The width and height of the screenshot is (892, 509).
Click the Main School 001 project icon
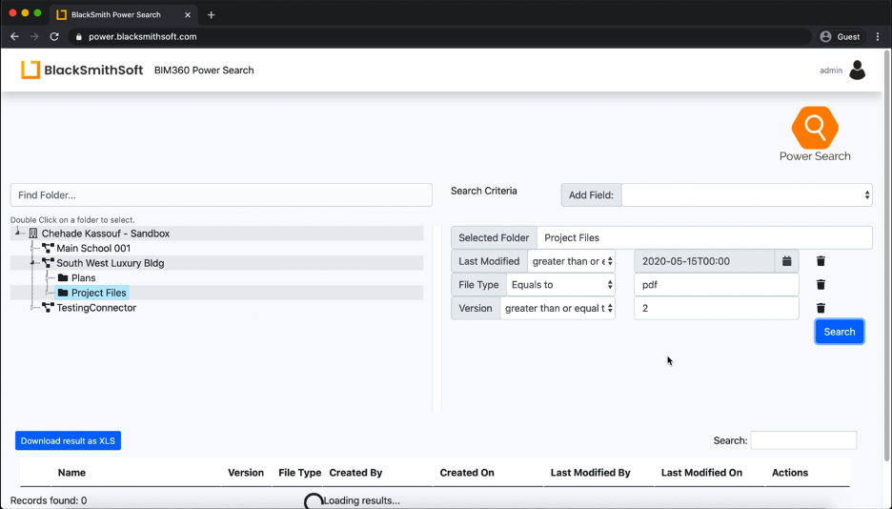click(x=48, y=248)
